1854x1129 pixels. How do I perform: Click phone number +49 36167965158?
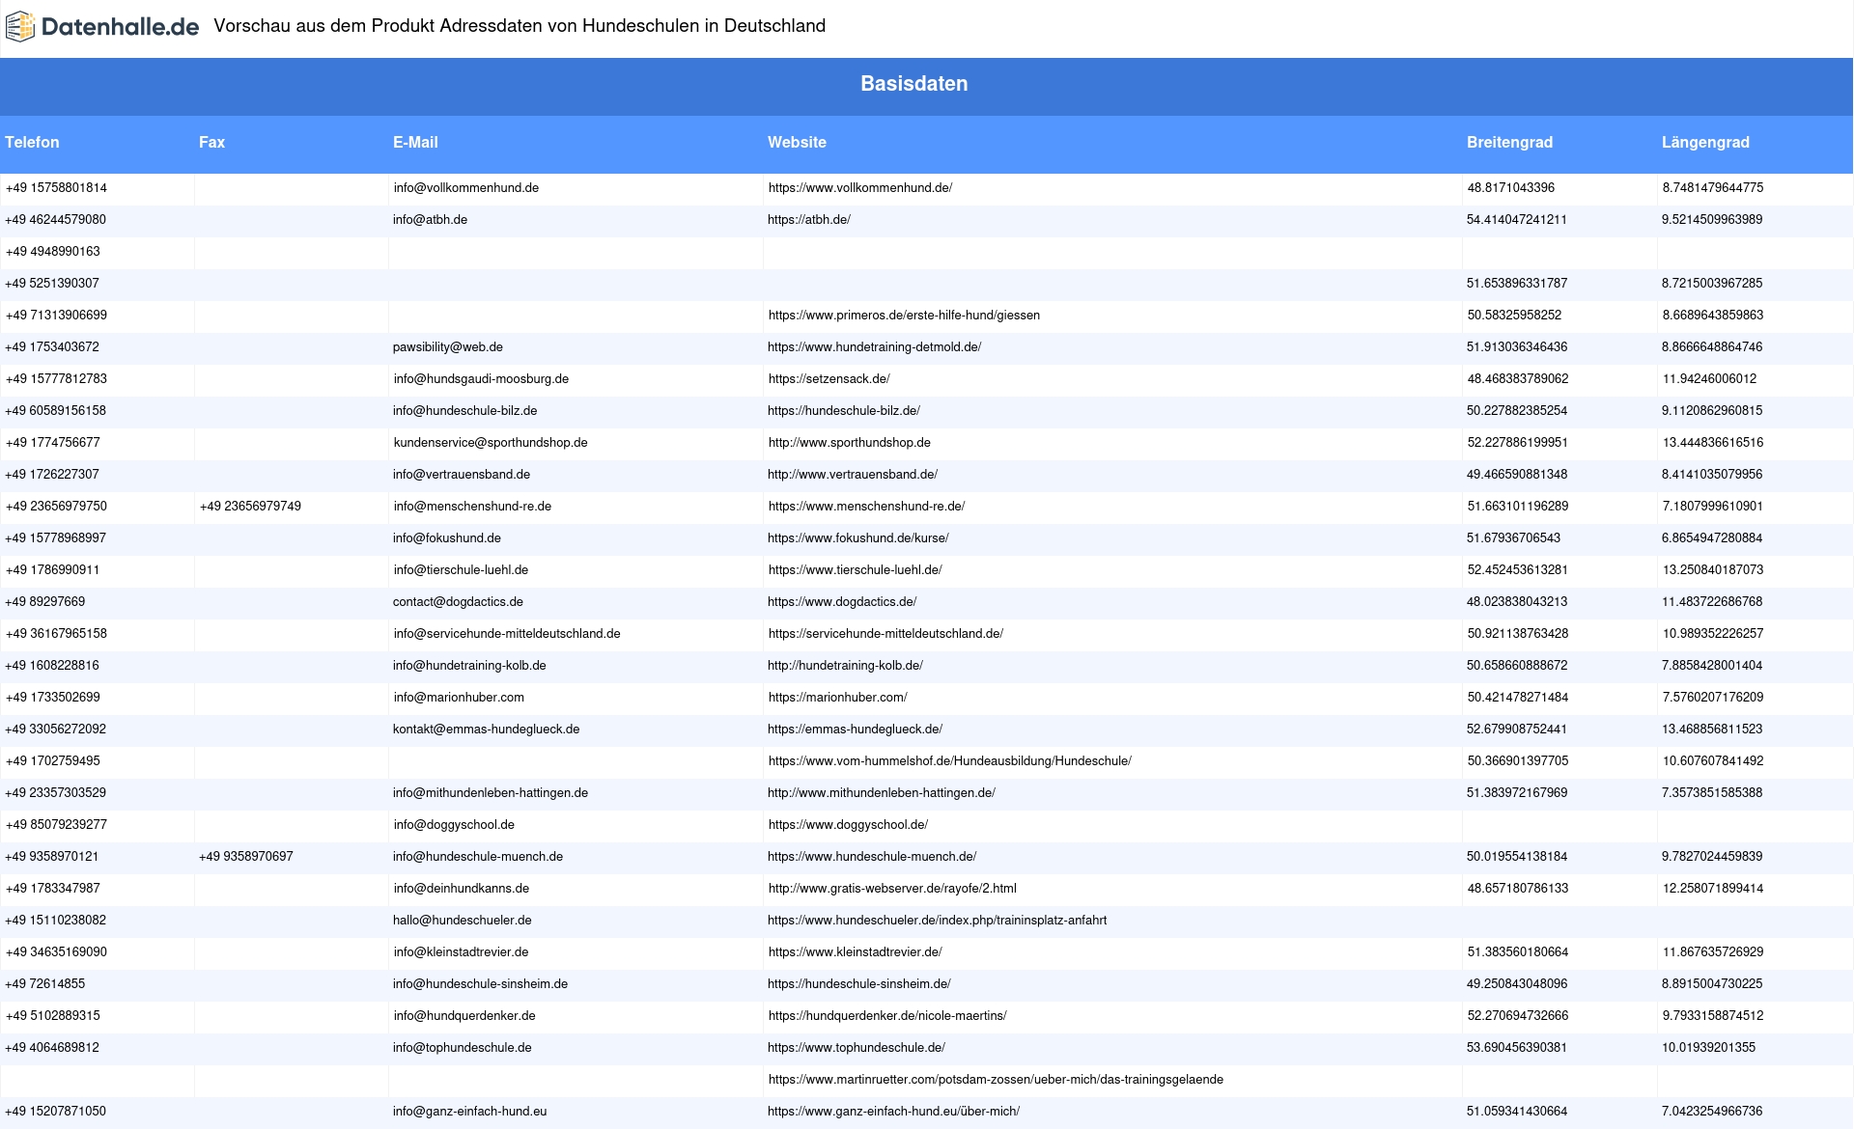[56, 634]
